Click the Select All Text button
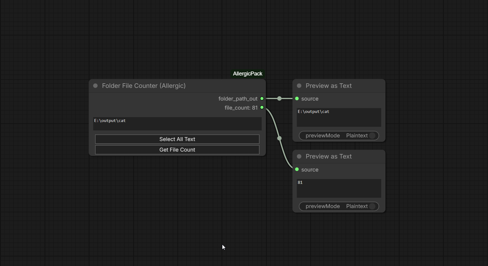This screenshot has height=266, width=488. (x=177, y=139)
